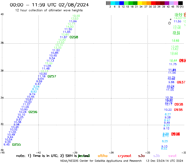This screenshot has width=186, height=163.
Task: Click the -33 longitude axis label
Action: [148, 153]
